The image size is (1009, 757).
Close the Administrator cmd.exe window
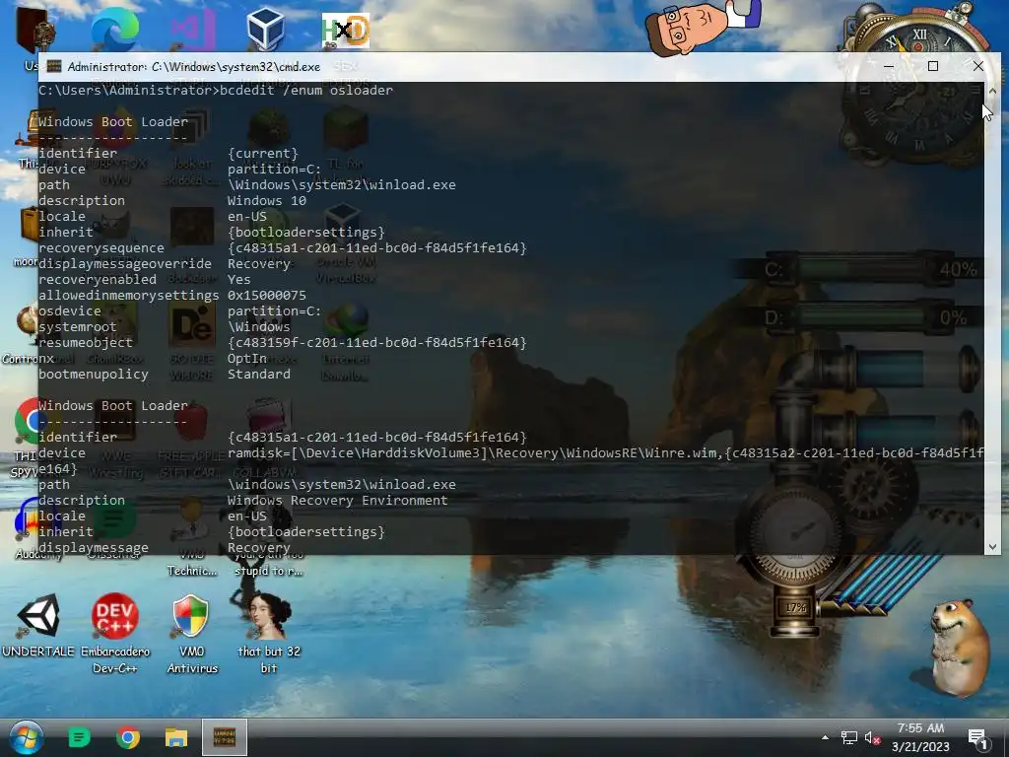tap(978, 66)
